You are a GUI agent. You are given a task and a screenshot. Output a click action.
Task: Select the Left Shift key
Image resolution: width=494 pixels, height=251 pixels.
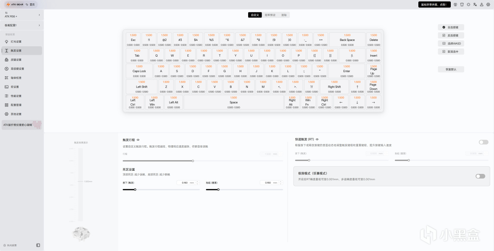coord(142,87)
